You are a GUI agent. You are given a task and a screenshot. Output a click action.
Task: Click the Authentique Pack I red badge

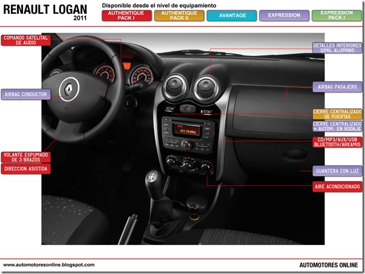point(127,16)
